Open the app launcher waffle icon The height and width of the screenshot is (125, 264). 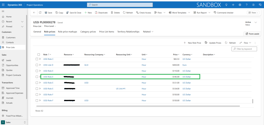tap(3, 5)
